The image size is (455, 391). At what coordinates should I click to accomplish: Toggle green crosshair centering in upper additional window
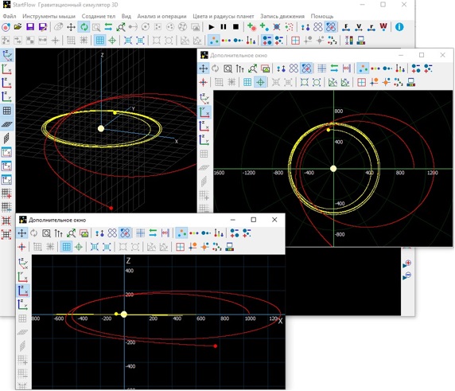(x=260, y=83)
